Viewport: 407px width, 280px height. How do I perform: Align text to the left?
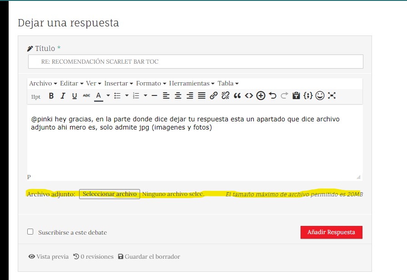tap(166, 96)
